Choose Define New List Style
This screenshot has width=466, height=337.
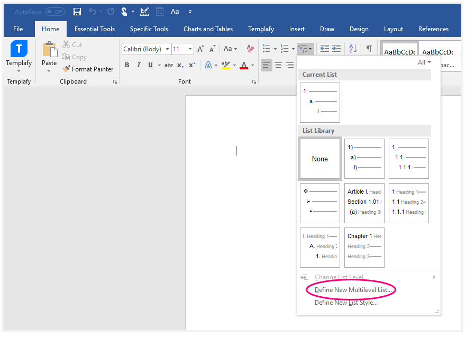346,303
